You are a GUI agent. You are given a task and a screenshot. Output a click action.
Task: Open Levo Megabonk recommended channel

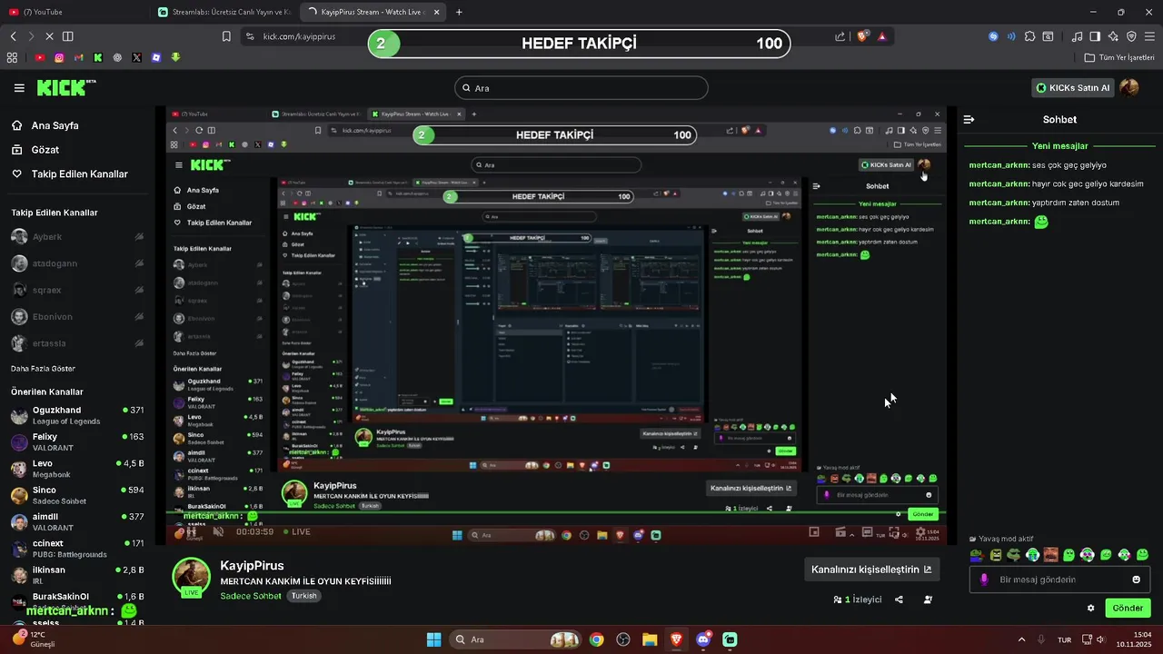click(x=77, y=469)
